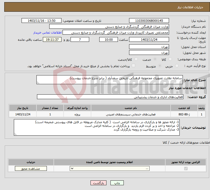Click the general need description textarea
This screenshot has width=210, height=190.
click(x=110, y=80)
